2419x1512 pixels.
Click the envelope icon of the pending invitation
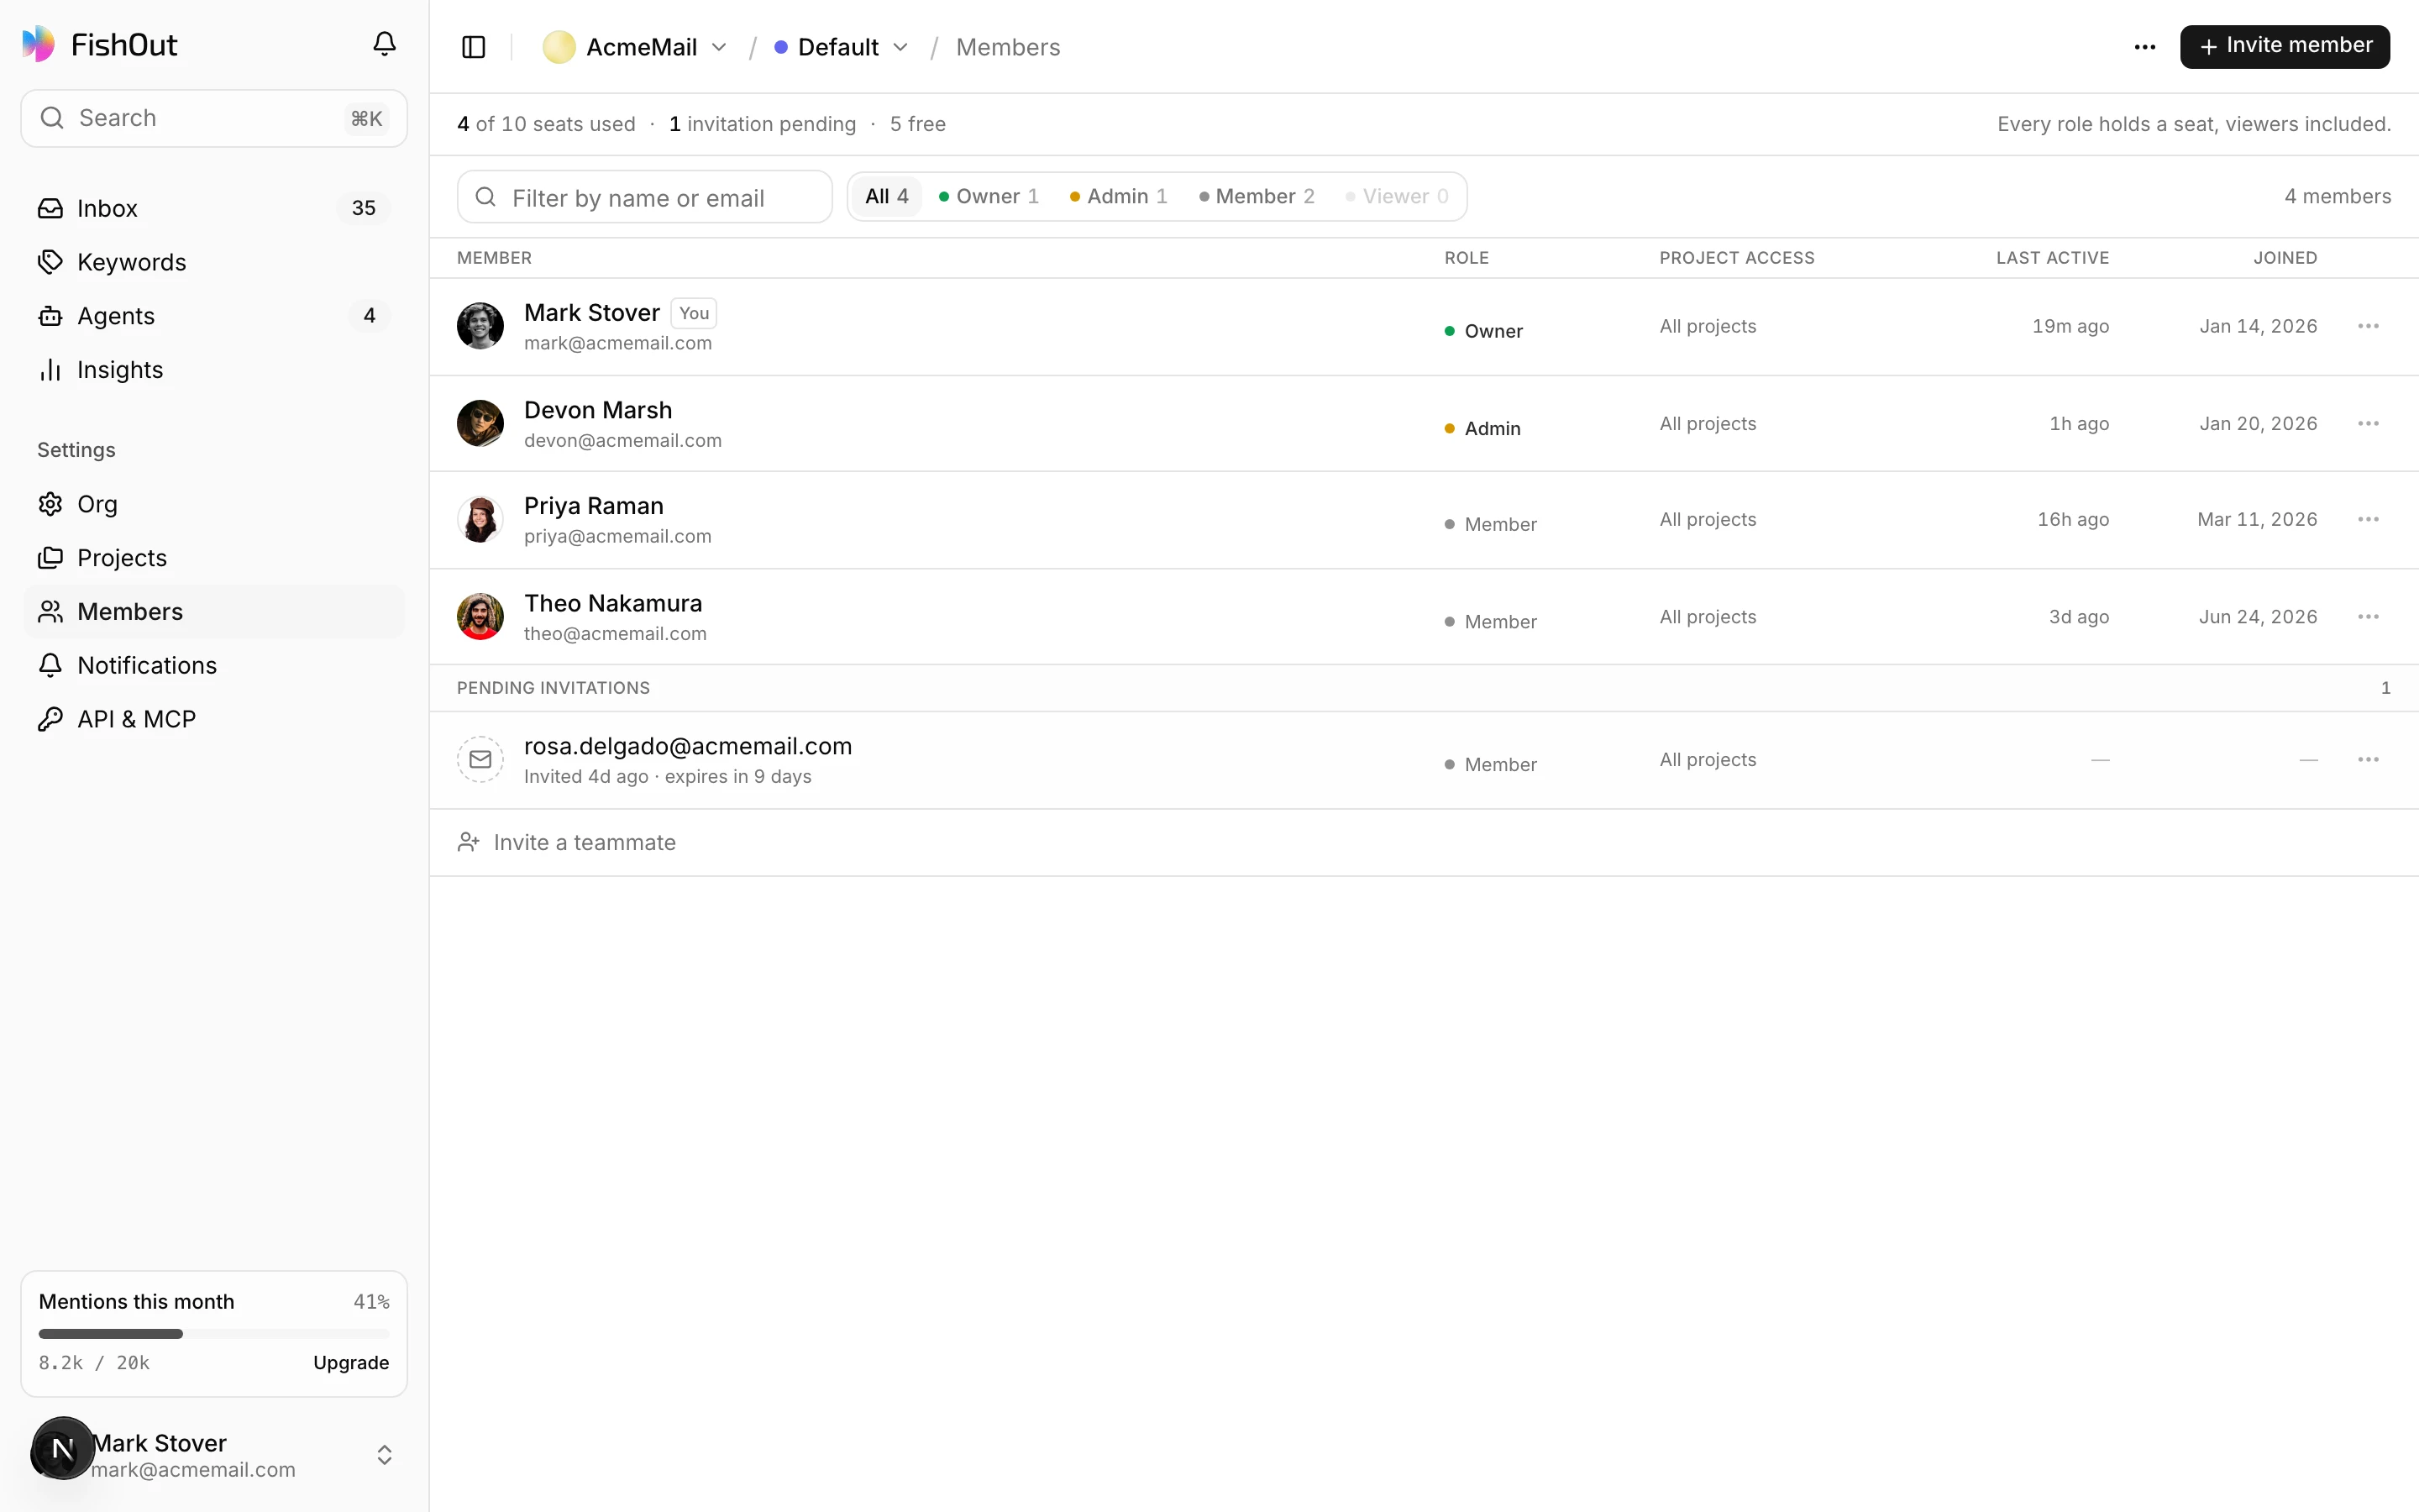point(480,759)
